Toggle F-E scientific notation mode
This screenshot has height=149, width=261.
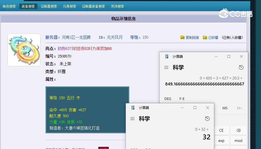[182, 99]
